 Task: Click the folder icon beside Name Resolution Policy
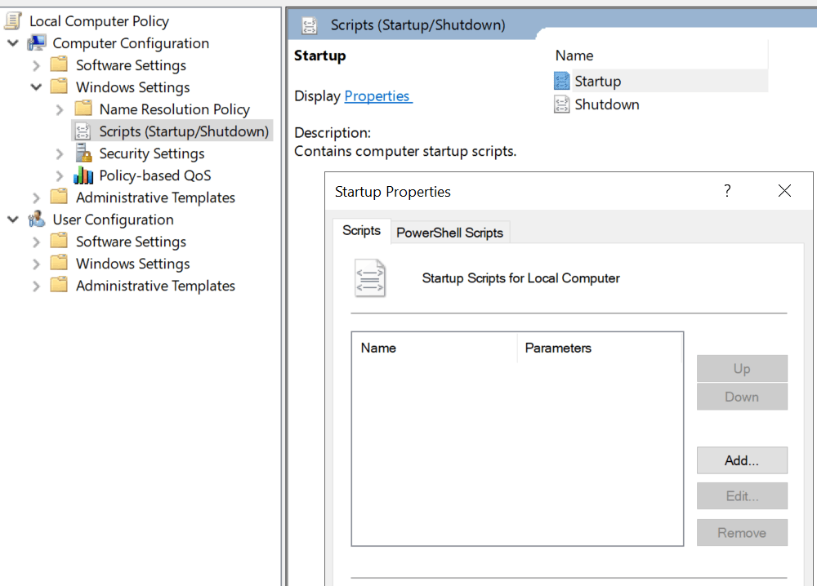83,109
